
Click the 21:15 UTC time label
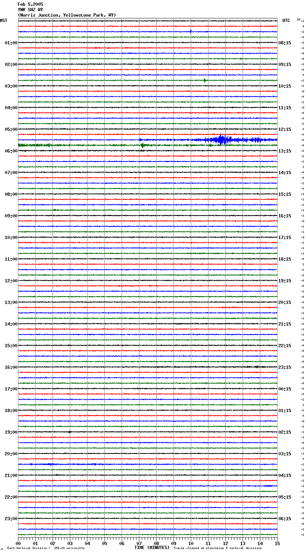pyautogui.click(x=285, y=324)
